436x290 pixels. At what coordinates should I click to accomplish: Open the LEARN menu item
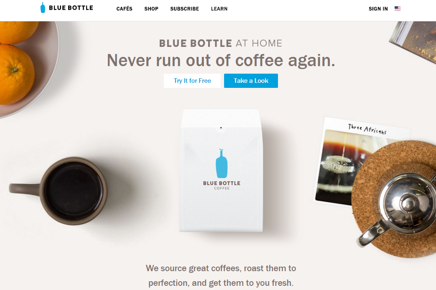pos(219,9)
